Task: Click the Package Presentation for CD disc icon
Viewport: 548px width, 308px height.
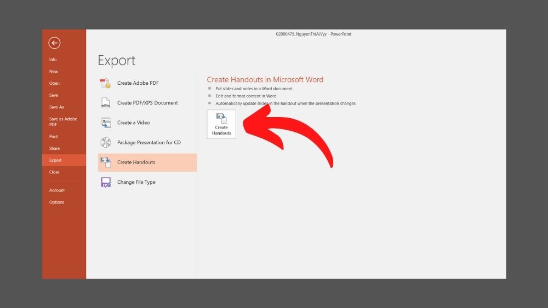Action: tap(106, 142)
